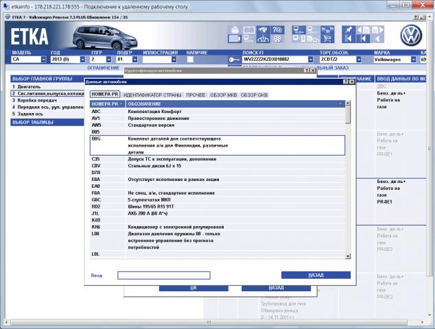Image resolution: width=435 pixels, height=329 pixels.
Task: Open the ПОИСК FI VIN dropdown
Action: [x=310, y=60]
